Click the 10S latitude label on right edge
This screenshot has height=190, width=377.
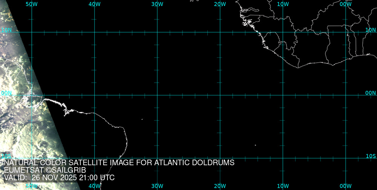click(371, 156)
